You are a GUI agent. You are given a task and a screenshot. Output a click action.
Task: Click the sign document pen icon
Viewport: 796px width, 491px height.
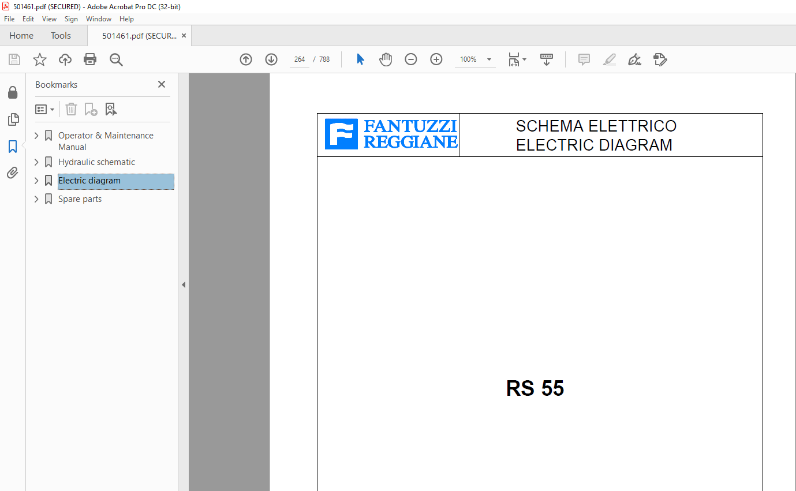click(635, 59)
